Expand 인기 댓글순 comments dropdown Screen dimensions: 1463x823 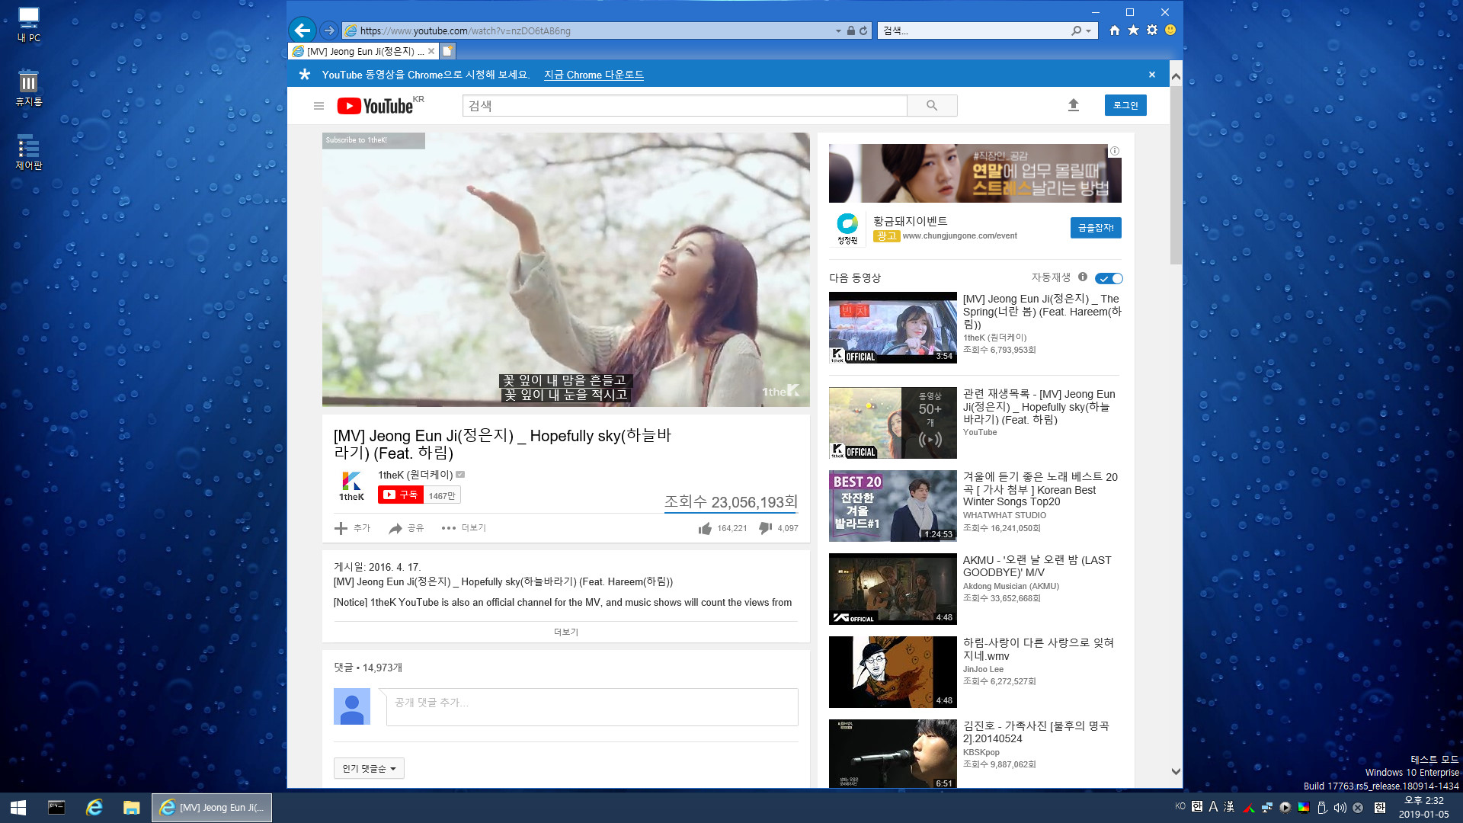coord(369,767)
